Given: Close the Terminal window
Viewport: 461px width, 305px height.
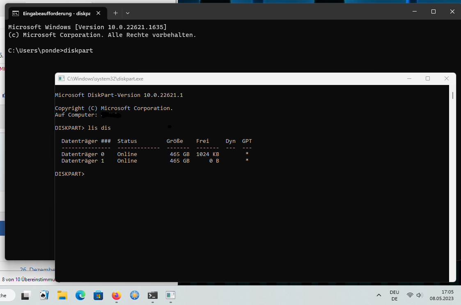Looking at the screenshot, I should click(452, 11).
